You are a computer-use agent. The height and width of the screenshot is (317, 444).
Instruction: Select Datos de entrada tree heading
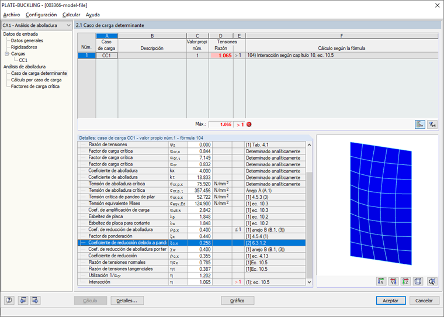[20, 34]
